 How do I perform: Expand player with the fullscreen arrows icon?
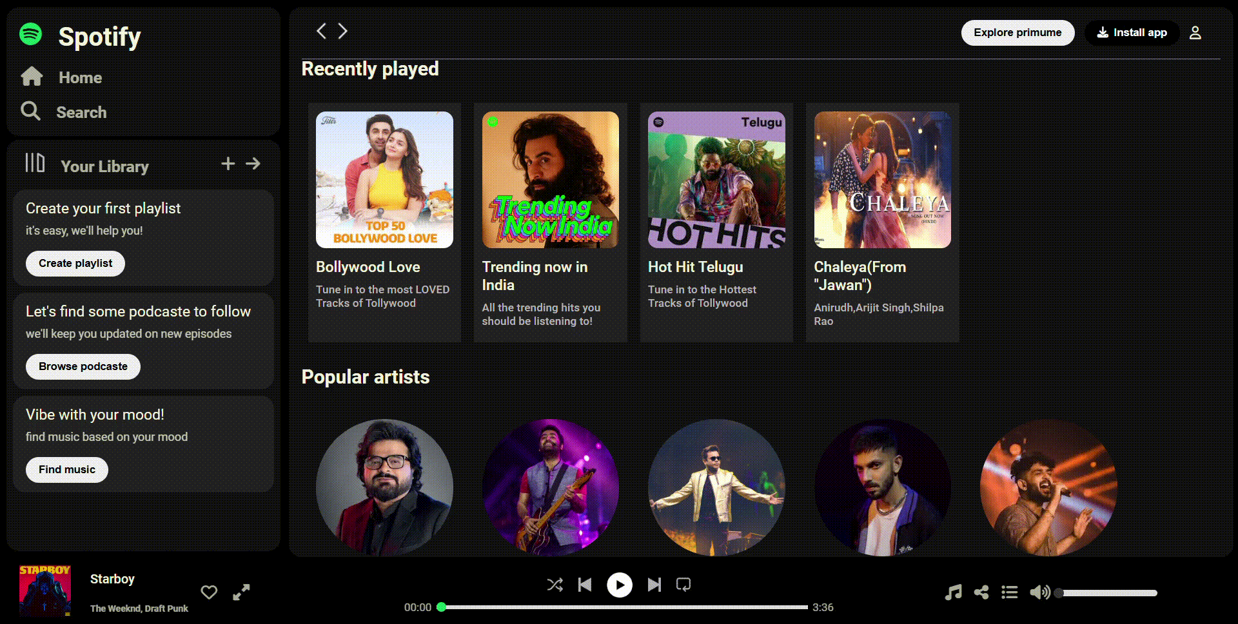pos(241,592)
